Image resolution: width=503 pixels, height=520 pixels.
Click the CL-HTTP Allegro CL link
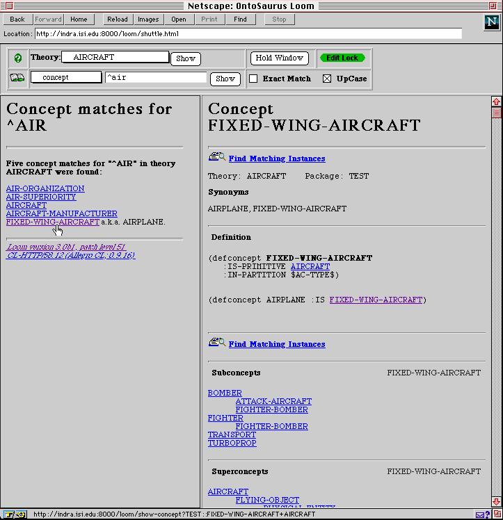71,255
